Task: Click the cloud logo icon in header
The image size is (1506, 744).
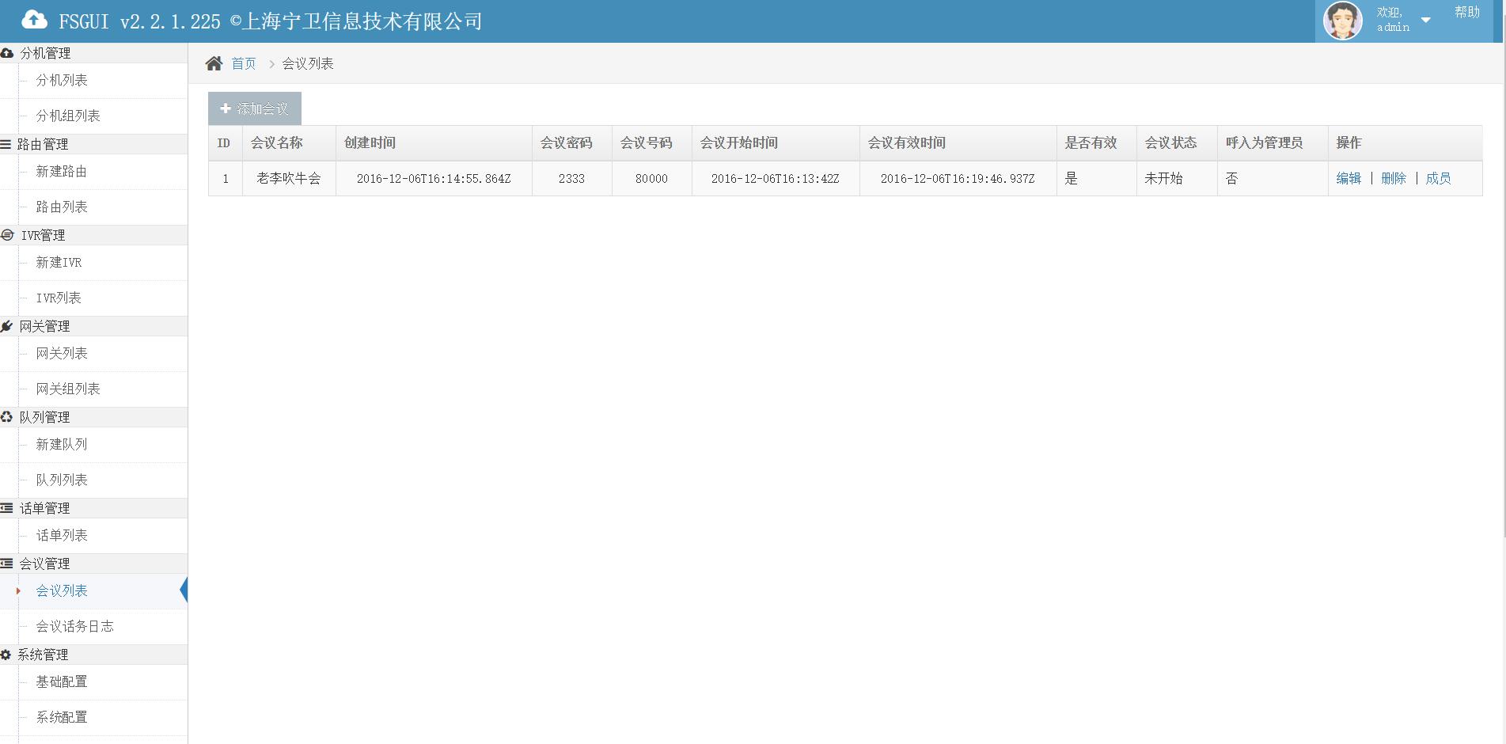Action: pos(34,20)
